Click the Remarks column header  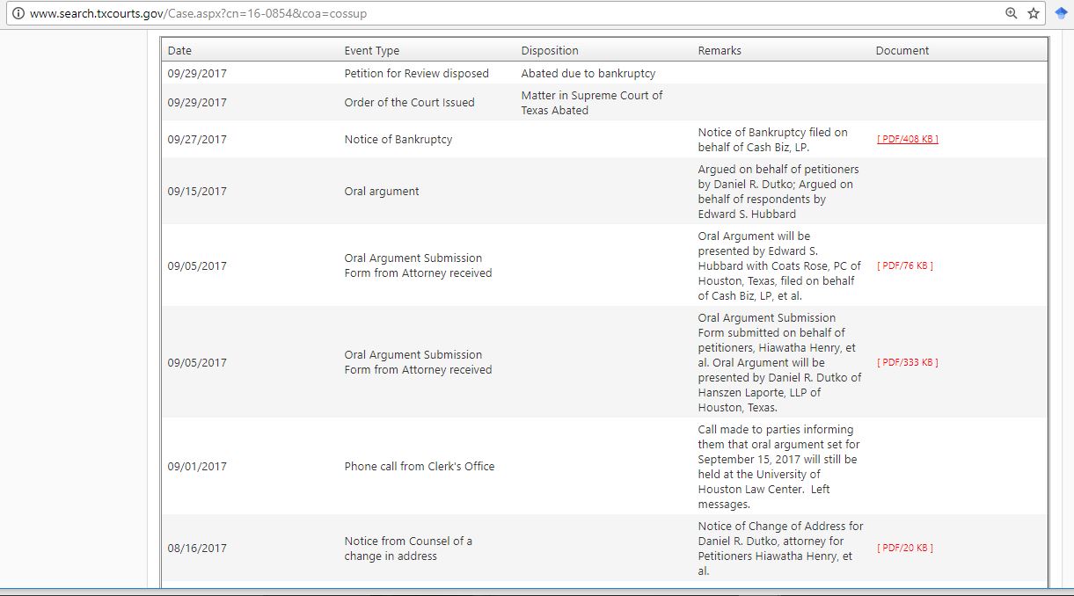click(x=720, y=50)
